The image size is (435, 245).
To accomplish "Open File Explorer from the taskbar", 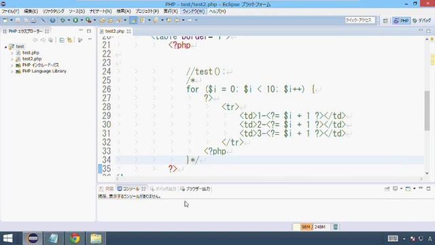I will [x=96, y=239].
